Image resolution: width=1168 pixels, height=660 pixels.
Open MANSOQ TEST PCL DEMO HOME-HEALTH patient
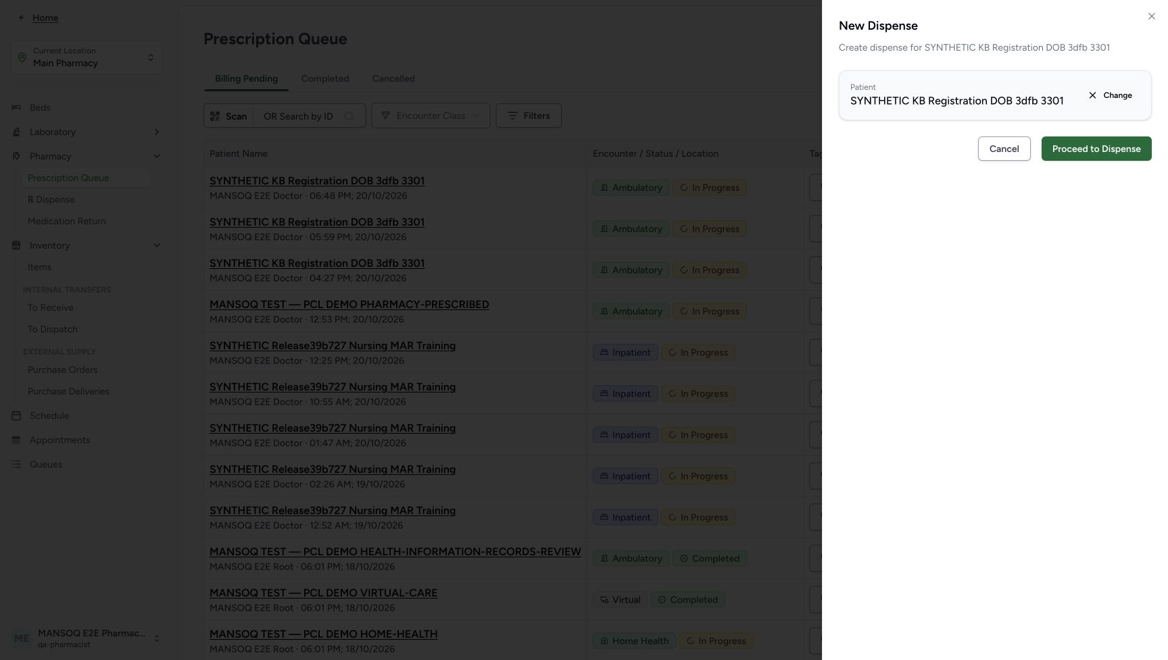323,634
